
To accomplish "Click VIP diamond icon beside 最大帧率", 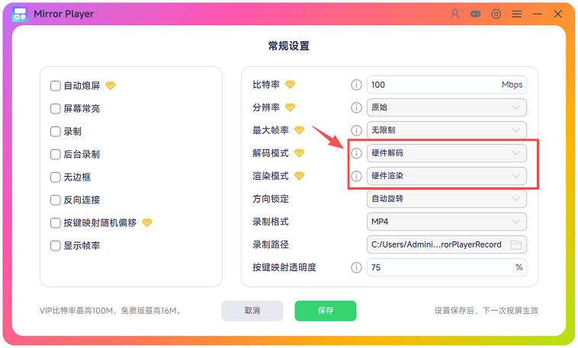I will click(x=300, y=130).
